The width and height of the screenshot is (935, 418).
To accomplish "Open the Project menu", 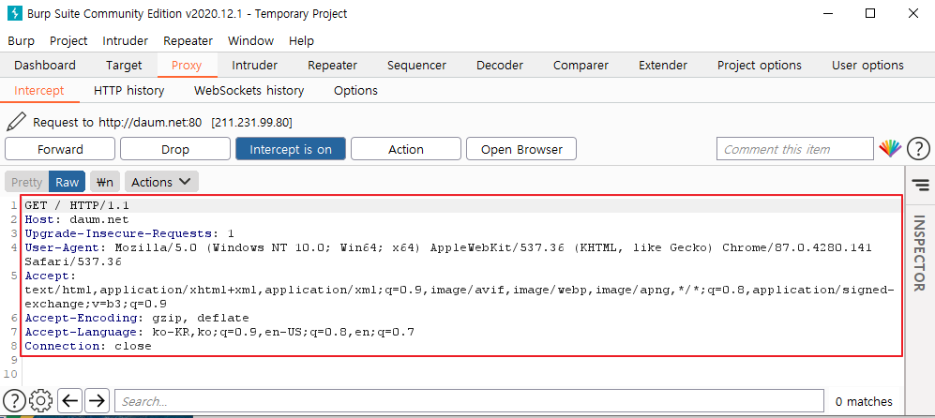I will (x=68, y=40).
